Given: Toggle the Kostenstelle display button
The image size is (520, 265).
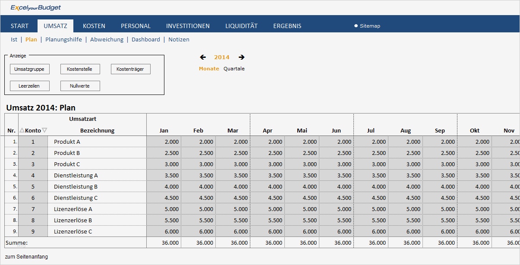Looking at the screenshot, I should click(80, 69).
